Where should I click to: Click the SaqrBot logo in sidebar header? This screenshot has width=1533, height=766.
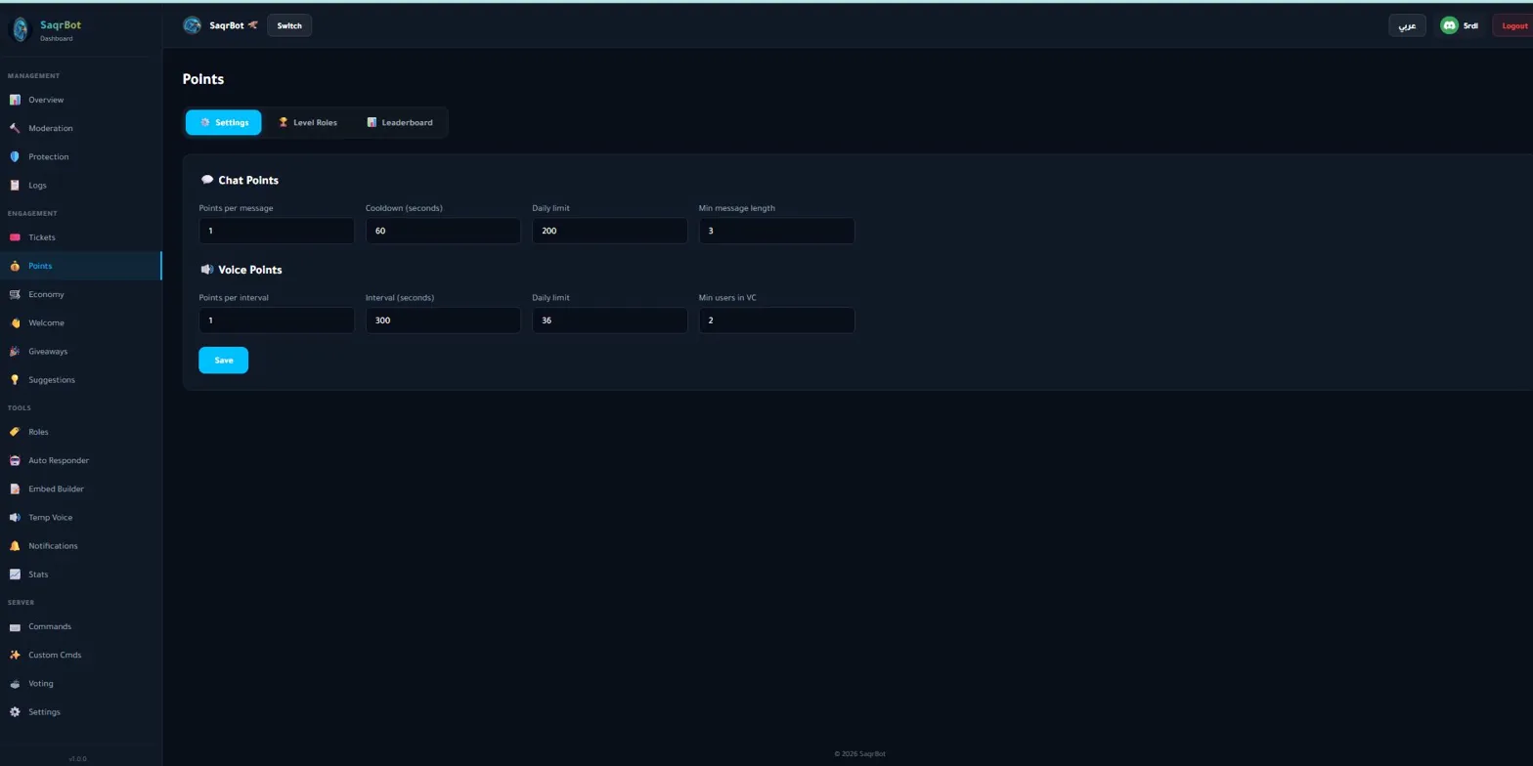(x=21, y=29)
